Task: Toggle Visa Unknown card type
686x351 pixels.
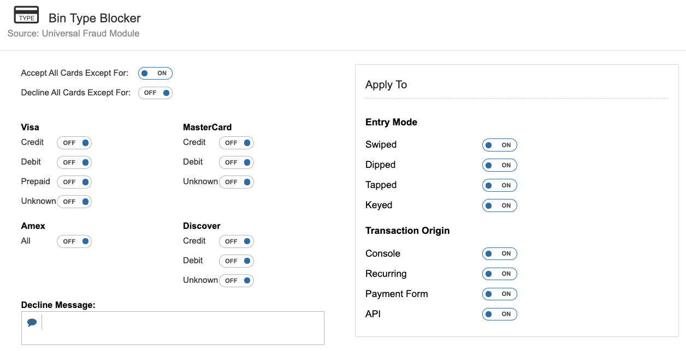Action: tap(74, 202)
